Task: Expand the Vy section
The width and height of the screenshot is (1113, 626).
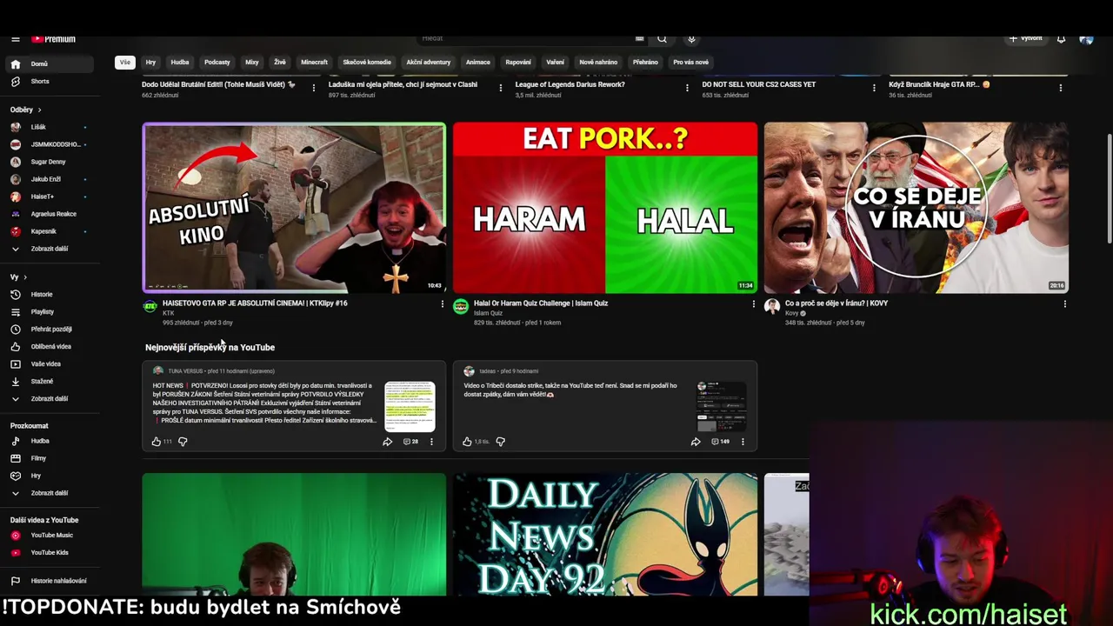Action: click(x=18, y=277)
